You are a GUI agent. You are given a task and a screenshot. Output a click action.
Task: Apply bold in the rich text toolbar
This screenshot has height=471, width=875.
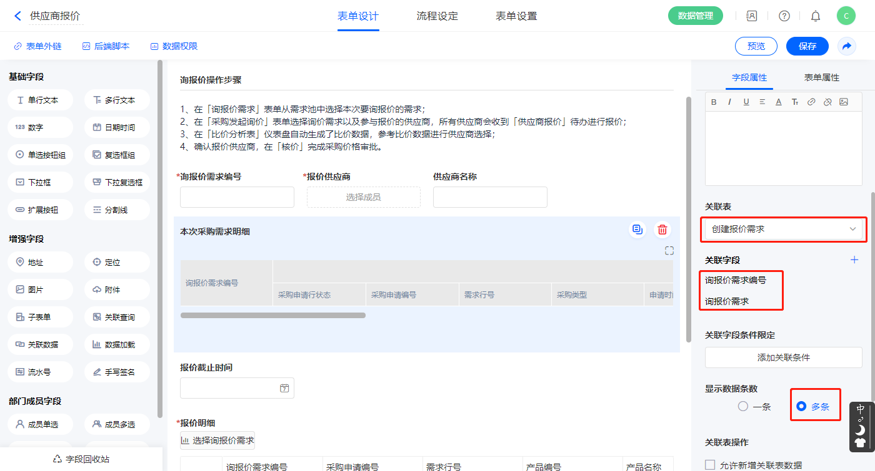713,102
